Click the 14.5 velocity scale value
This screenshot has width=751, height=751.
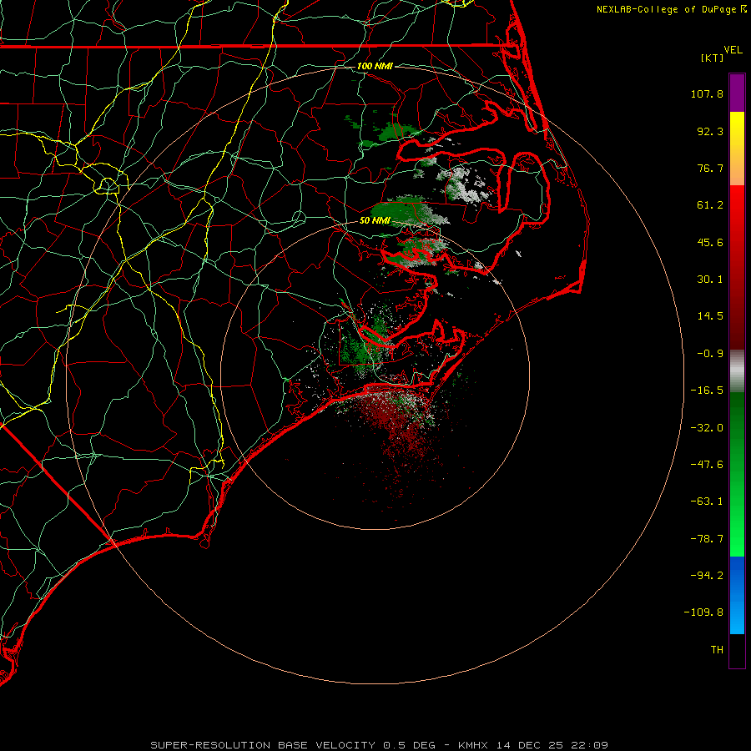(x=710, y=316)
